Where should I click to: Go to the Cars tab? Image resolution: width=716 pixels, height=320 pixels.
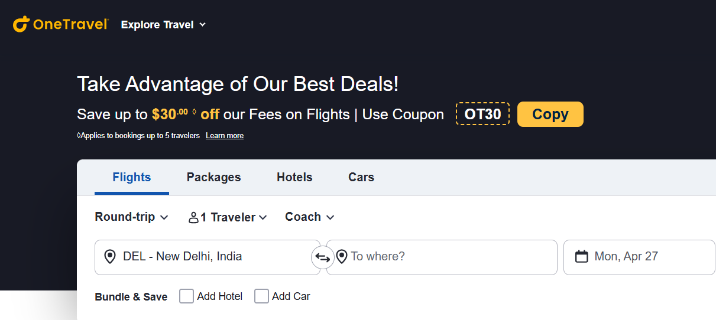[x=361, y=177]
